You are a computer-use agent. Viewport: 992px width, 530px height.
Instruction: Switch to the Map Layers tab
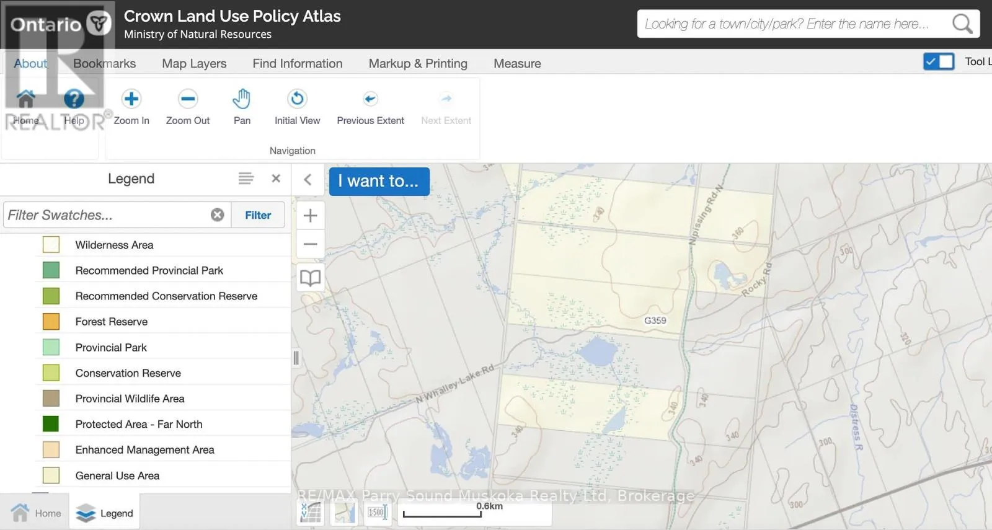coord(194,63)
